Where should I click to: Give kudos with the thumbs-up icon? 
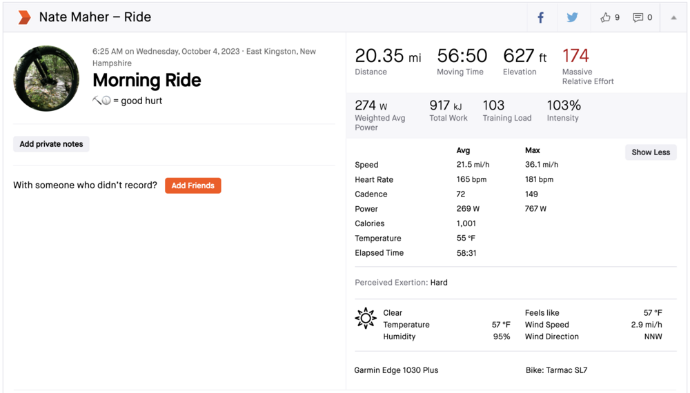tap(606, 18)
